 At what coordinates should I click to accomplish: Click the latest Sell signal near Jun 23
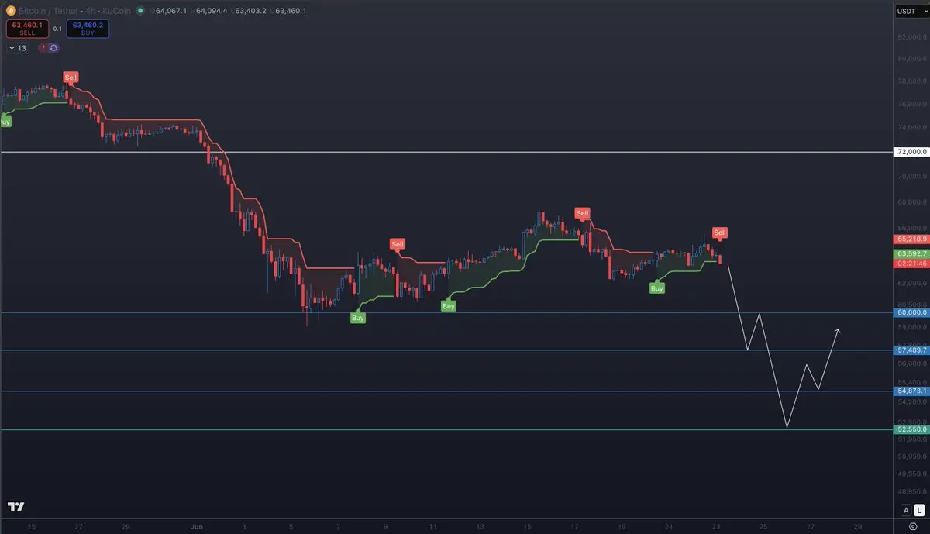pyautogui.click(x=719, y=233)
